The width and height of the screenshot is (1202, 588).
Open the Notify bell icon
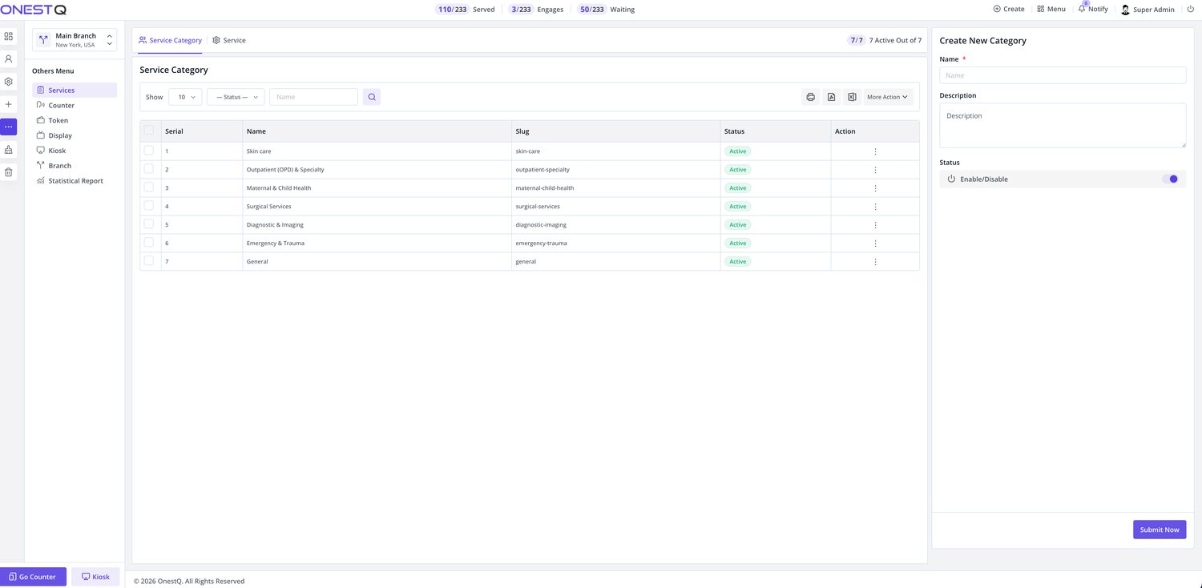click(x=1082, y=9)
